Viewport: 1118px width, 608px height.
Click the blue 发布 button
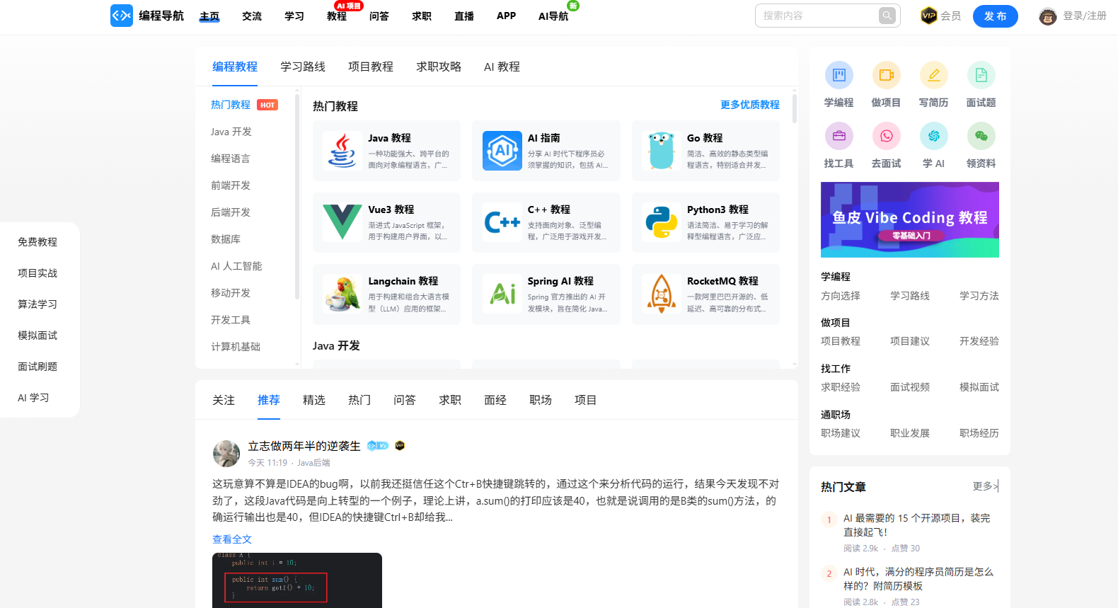[x=996, y=16]
